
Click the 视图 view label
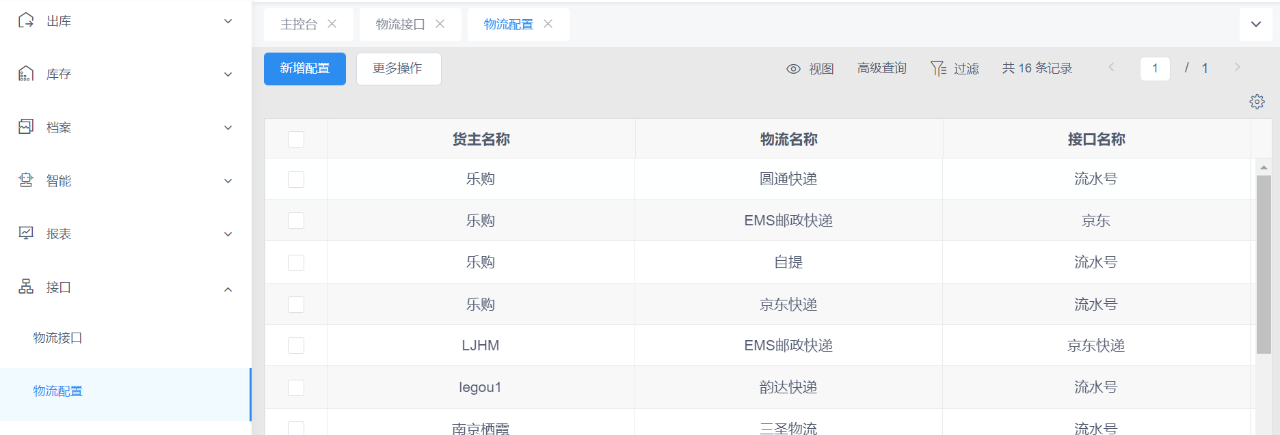[x=821, y=69]
